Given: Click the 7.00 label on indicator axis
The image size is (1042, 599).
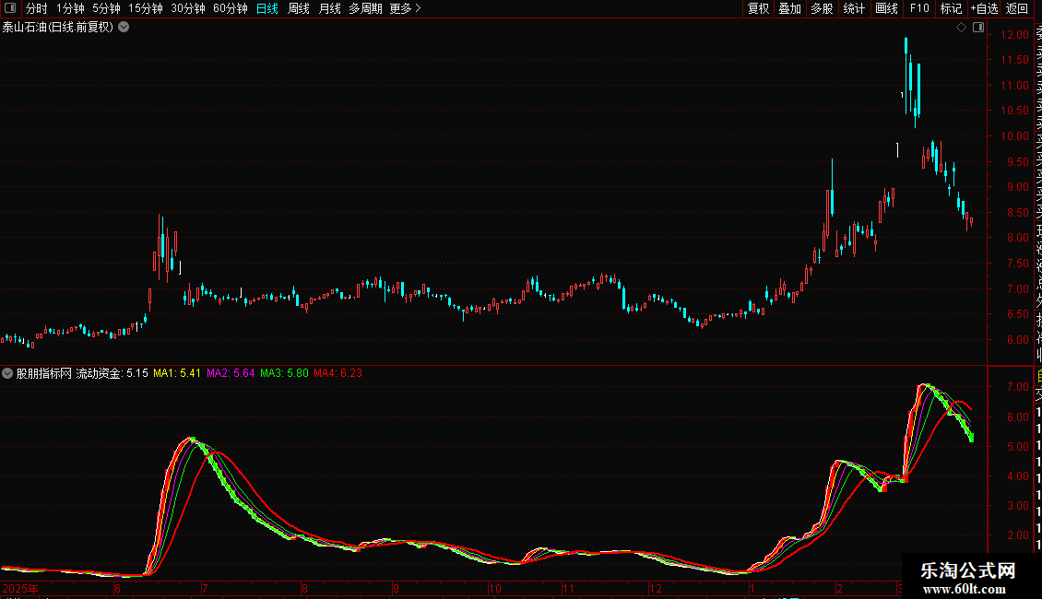Looking at the screenshot, I should click(1017, 387).
